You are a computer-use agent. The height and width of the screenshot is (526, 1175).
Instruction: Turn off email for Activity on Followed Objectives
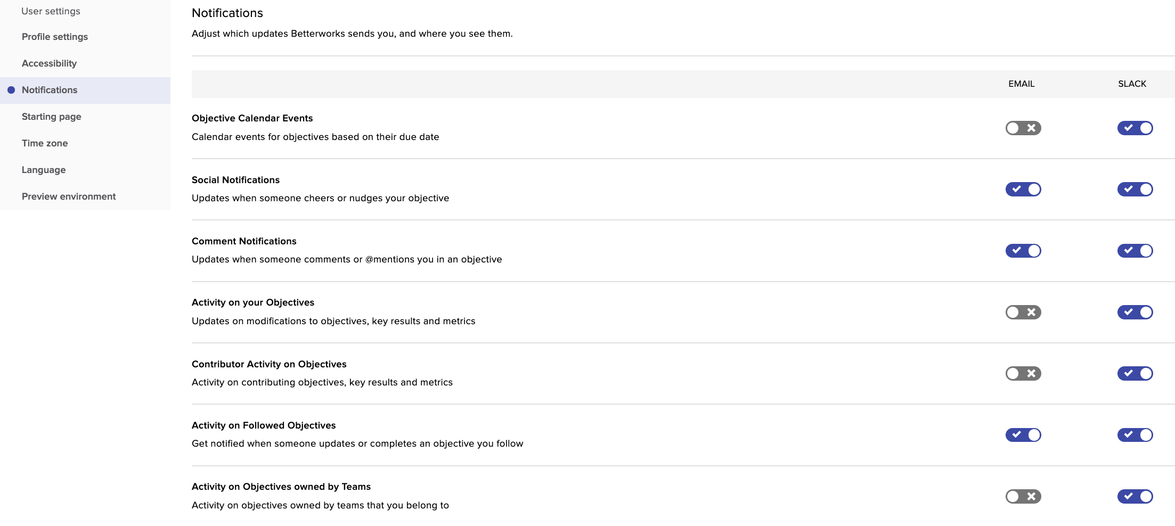click(x=1023, y=434)
